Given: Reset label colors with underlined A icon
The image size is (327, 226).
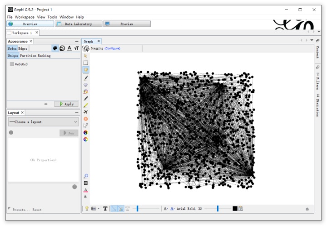Looking at the screenshot, I should [x=85, y=190].
